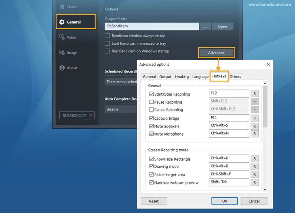Click the Ctrl+Alt+H hotkey field
The width and height of the screenshot is (295, 213).
(229, 159)
